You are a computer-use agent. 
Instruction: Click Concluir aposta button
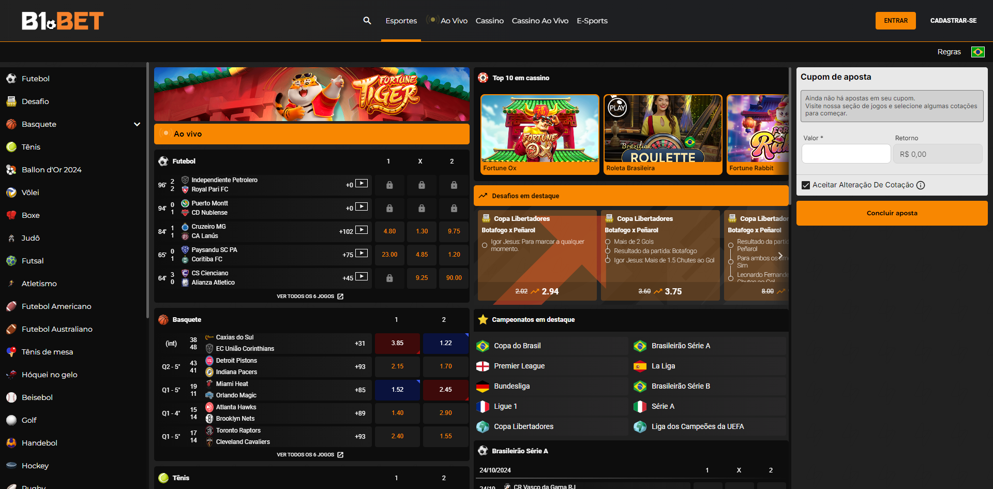coord(892,213)
